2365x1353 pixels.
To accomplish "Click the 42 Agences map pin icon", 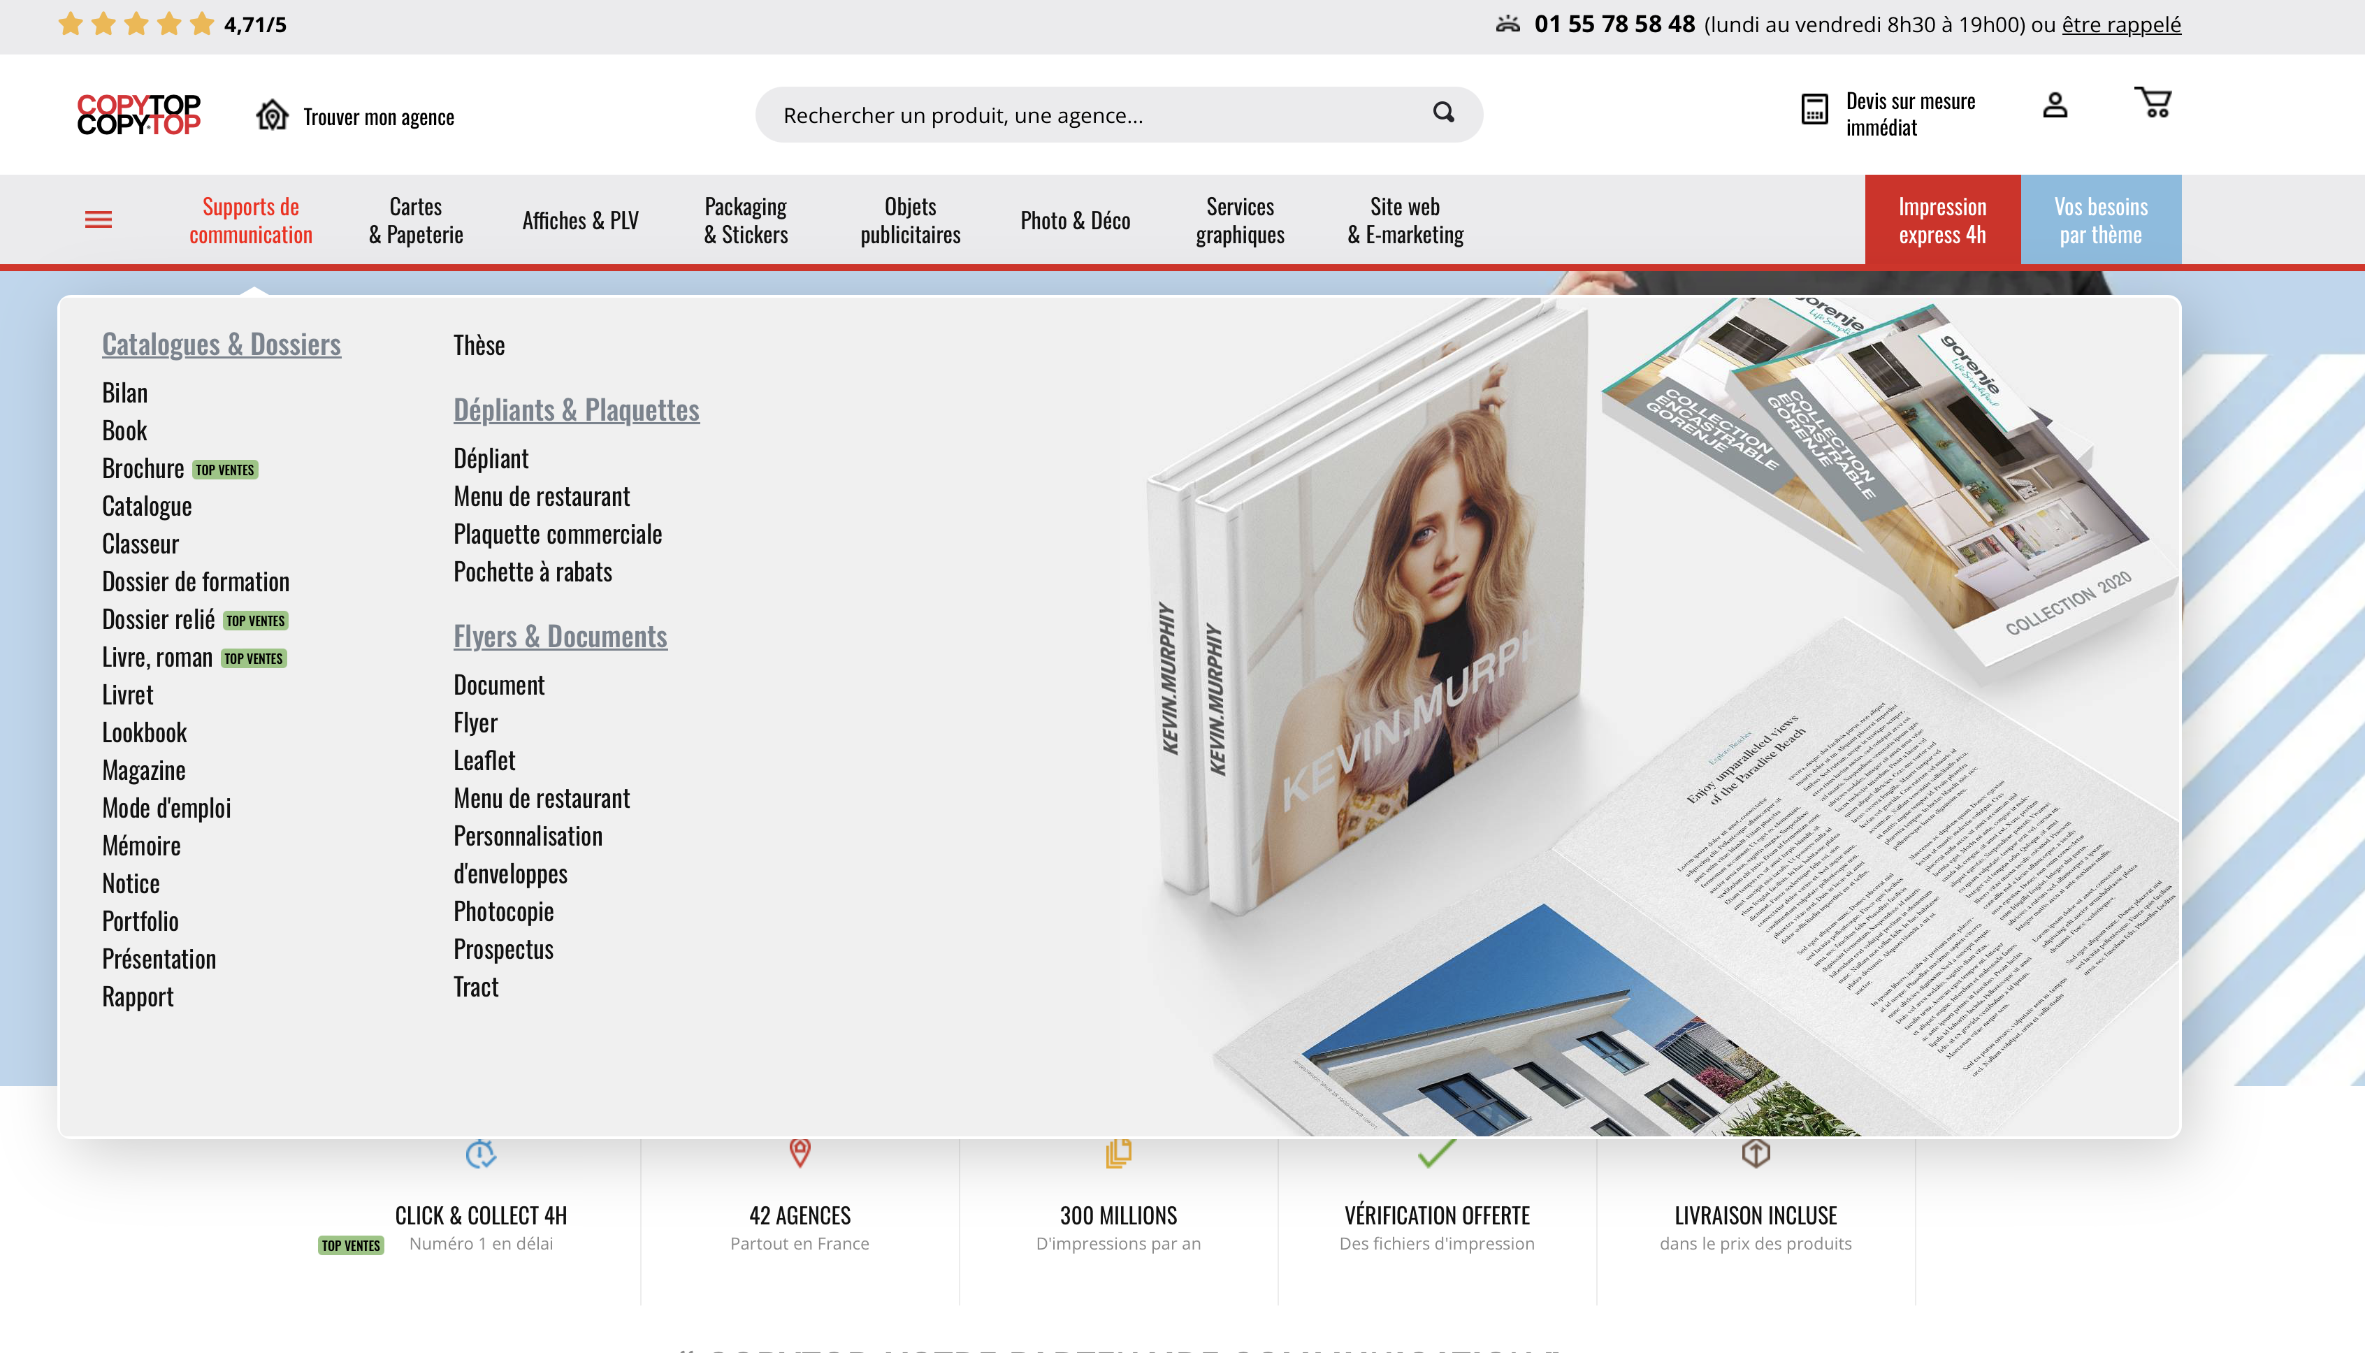I will pos(800,1152).
